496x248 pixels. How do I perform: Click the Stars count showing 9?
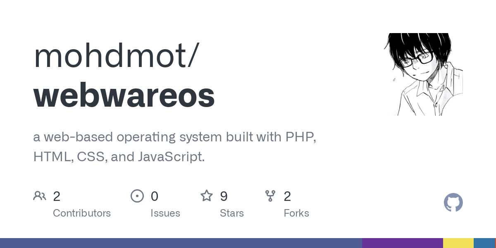(224, 196)
